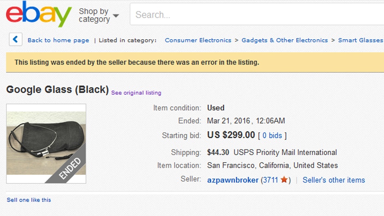Open Gadgets & Other Electronics breadcrumb
Screen dimensions: 384x216
(285, 40)
